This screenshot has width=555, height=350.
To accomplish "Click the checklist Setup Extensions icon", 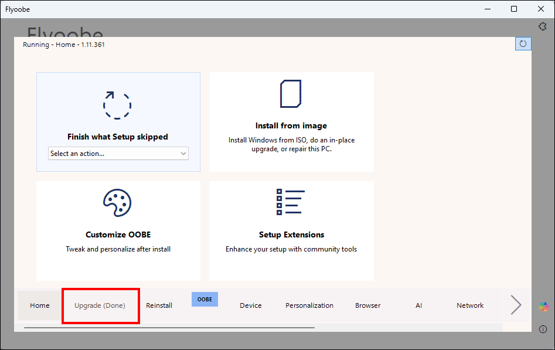I will tap(290, 202).
